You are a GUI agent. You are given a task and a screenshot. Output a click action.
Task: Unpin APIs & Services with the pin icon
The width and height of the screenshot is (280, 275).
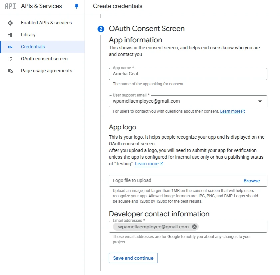coord(77,6)
